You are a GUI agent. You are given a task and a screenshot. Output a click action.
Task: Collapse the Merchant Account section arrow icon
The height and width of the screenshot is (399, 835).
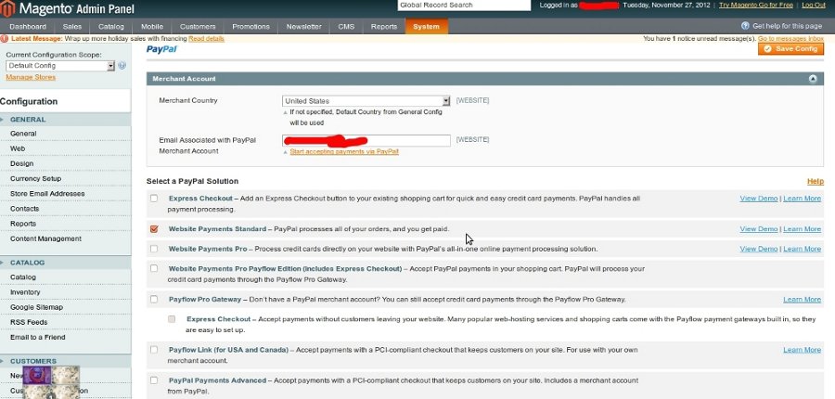(x=813, y=79)
